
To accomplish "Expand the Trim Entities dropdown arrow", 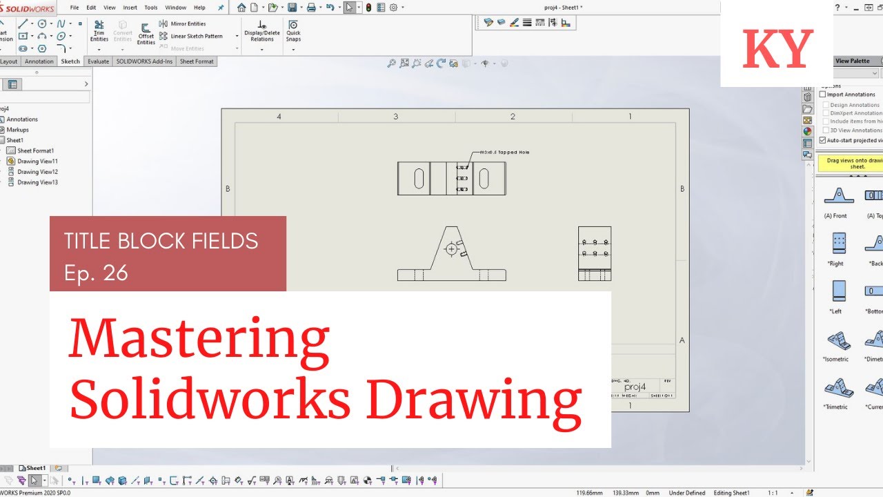I will [99, 49].
